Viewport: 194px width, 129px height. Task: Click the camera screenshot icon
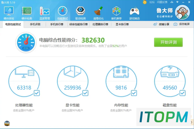pos(175,24)
